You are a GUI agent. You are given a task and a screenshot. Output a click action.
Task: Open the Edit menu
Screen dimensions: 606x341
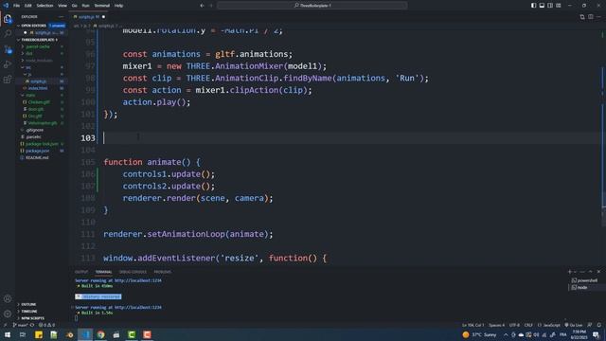click(x=28, y=6)
